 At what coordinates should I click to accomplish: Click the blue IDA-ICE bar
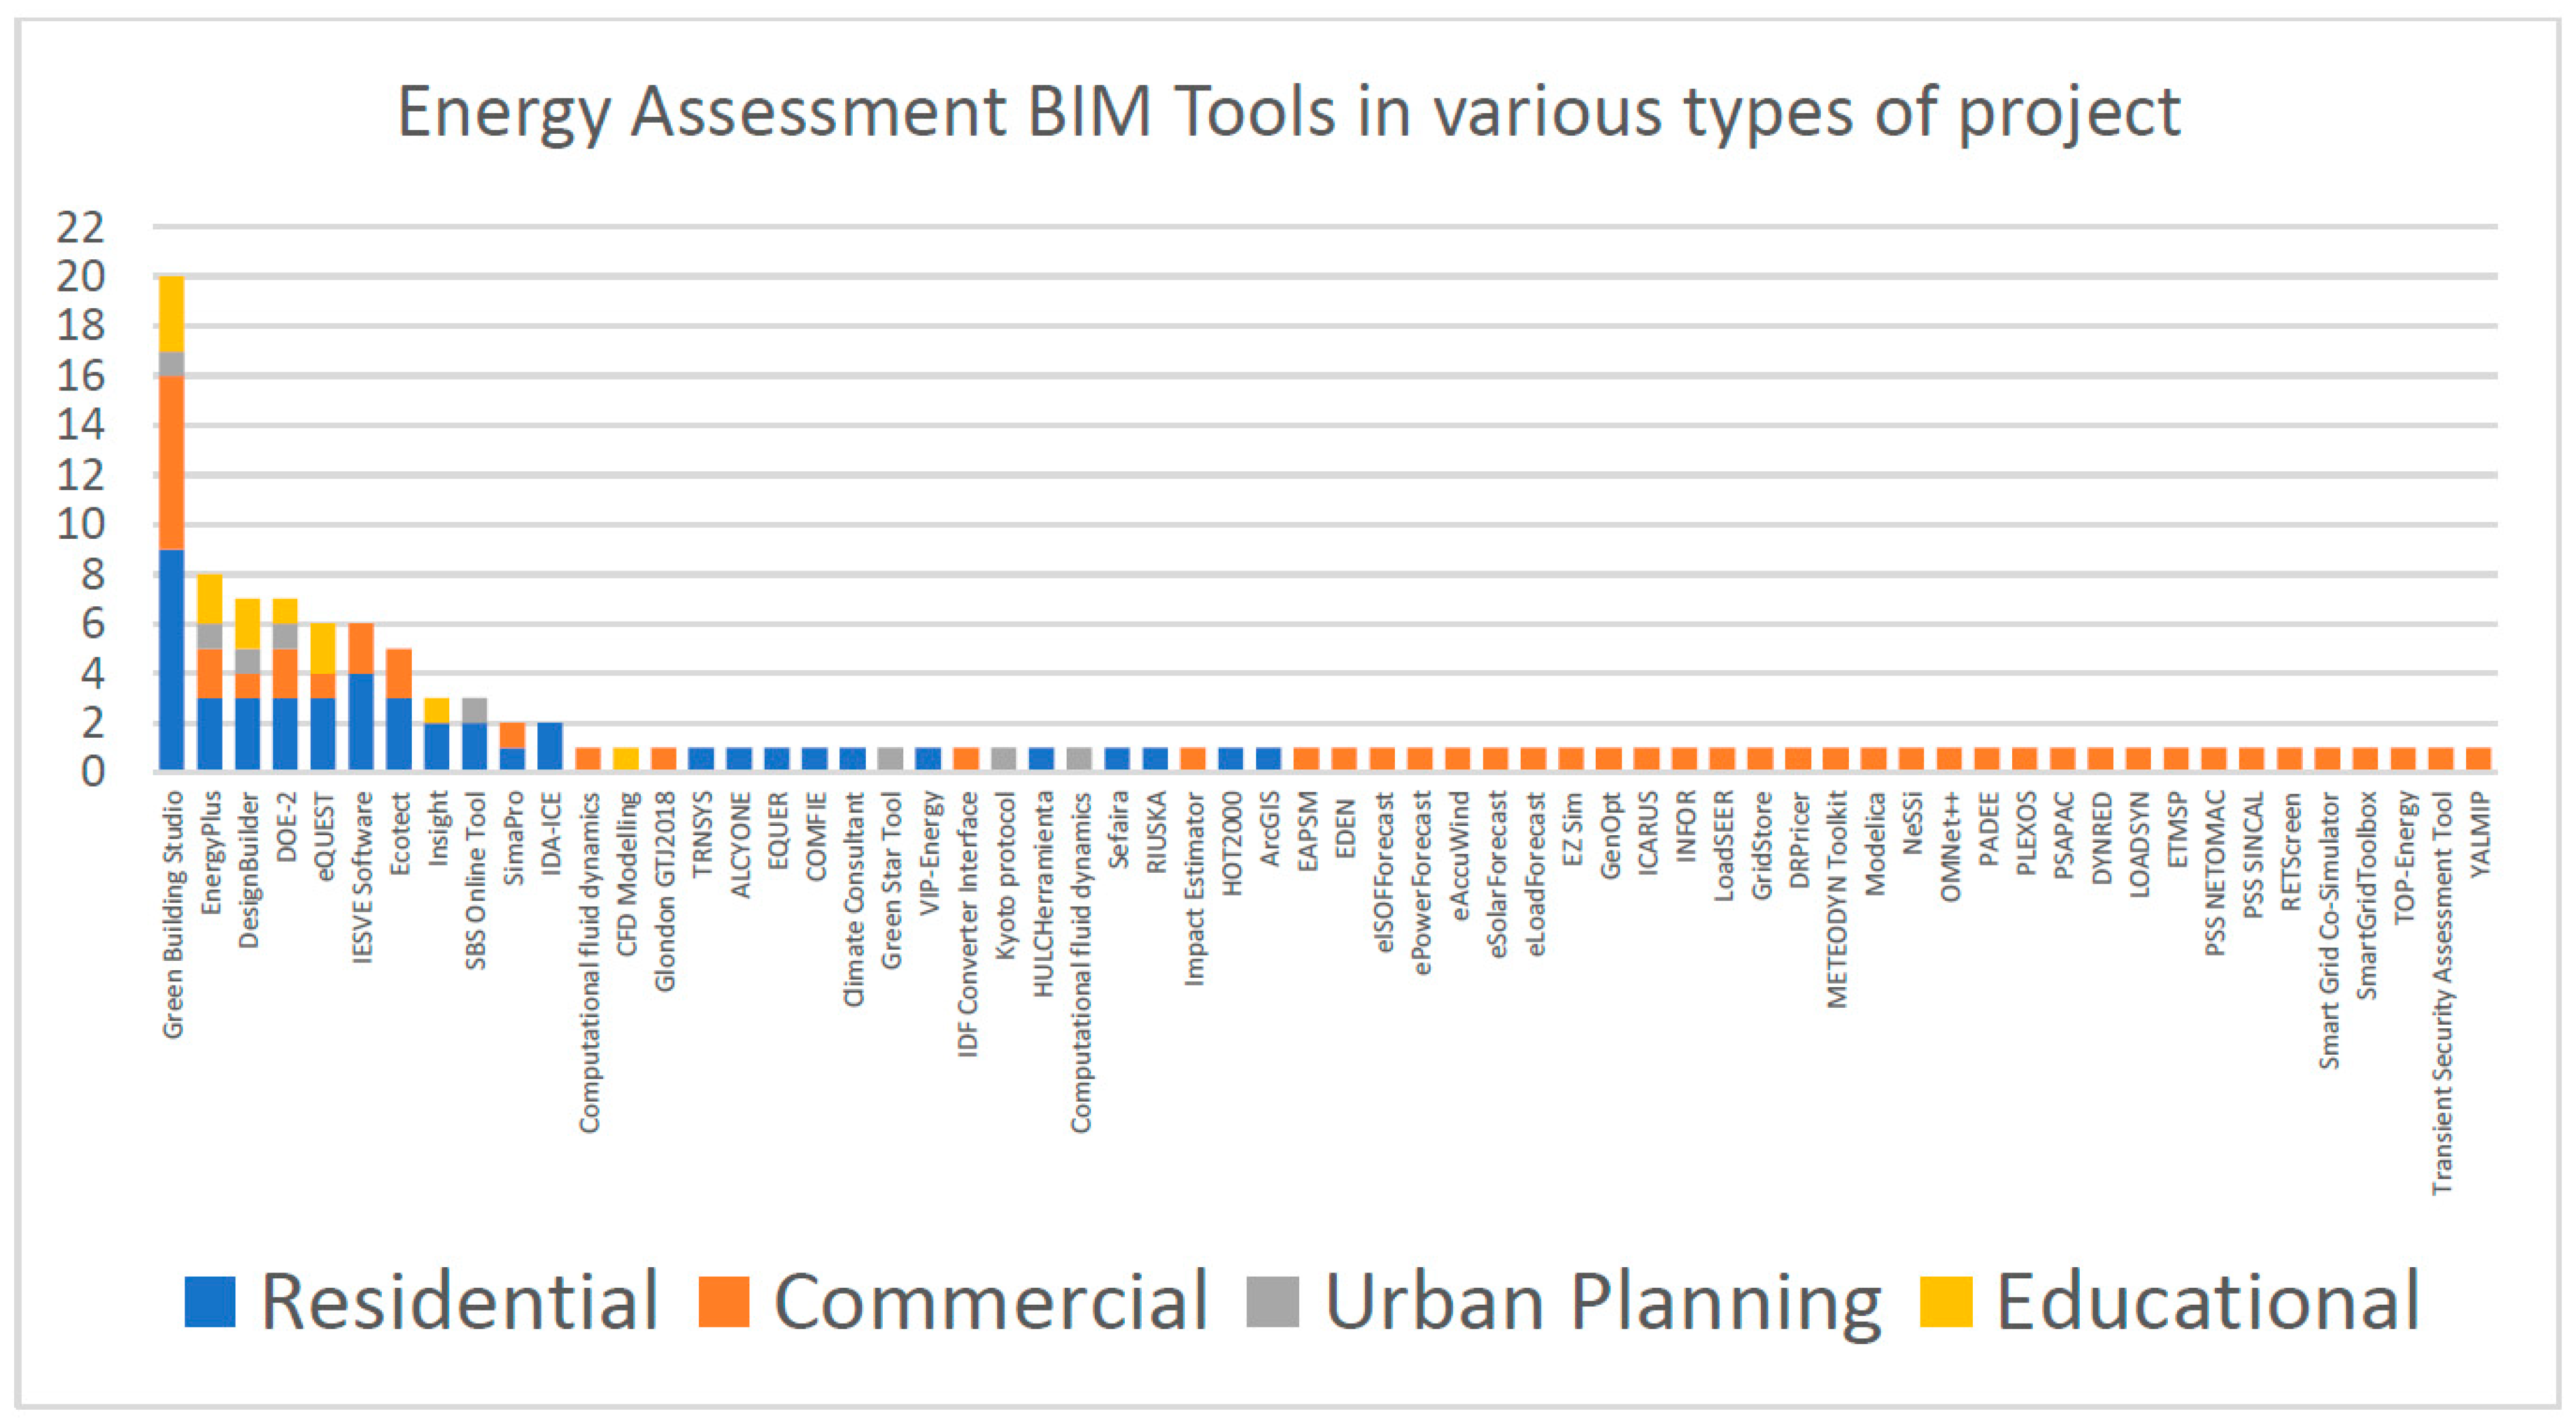(550, 745)
